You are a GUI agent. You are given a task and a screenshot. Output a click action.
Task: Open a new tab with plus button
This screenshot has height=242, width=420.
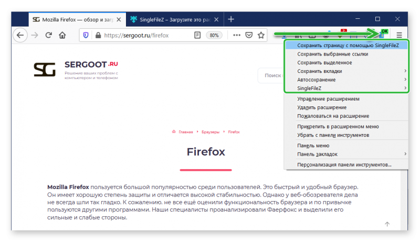pyautogui.click(x=231, y=19)
